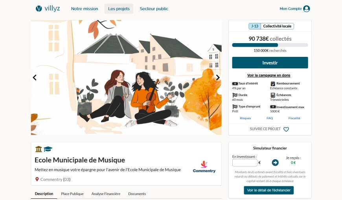This screenshot has width=342, height=200.
Task: Click the institution building category icon
Action: pyautogui.click(x=39, y=149)
